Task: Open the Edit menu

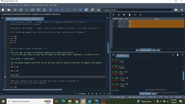Action: coord(6,5)
